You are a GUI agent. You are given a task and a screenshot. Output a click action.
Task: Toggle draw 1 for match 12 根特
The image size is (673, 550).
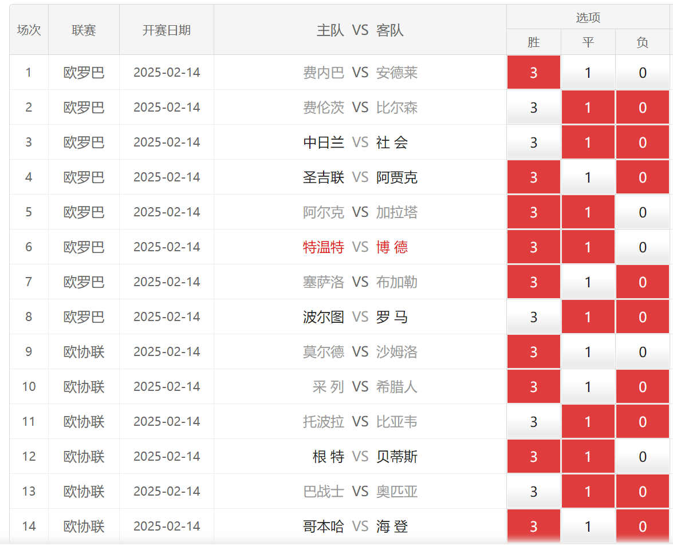pos(588,457)
